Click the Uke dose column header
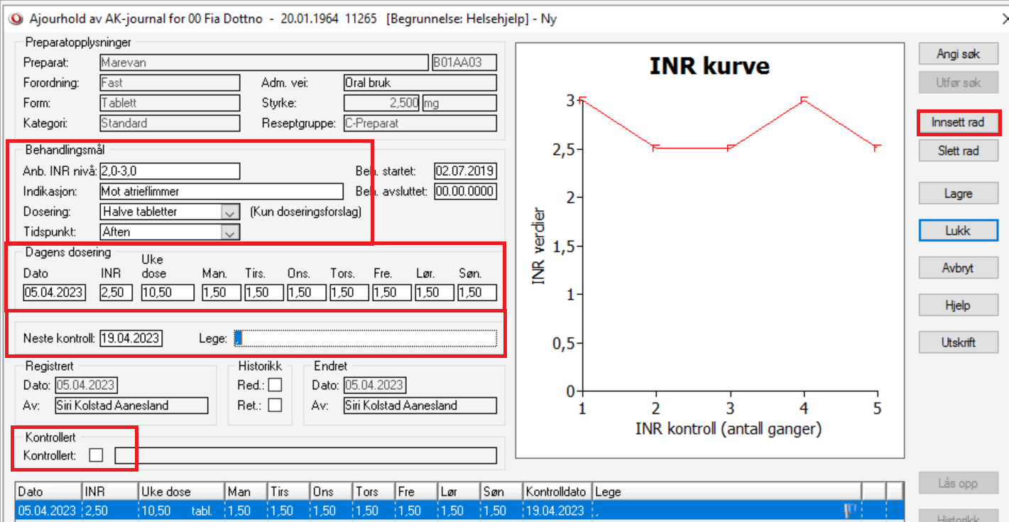Image resolution: width=1009 pixels, height=522 pixels. click(x=181, y=491)
